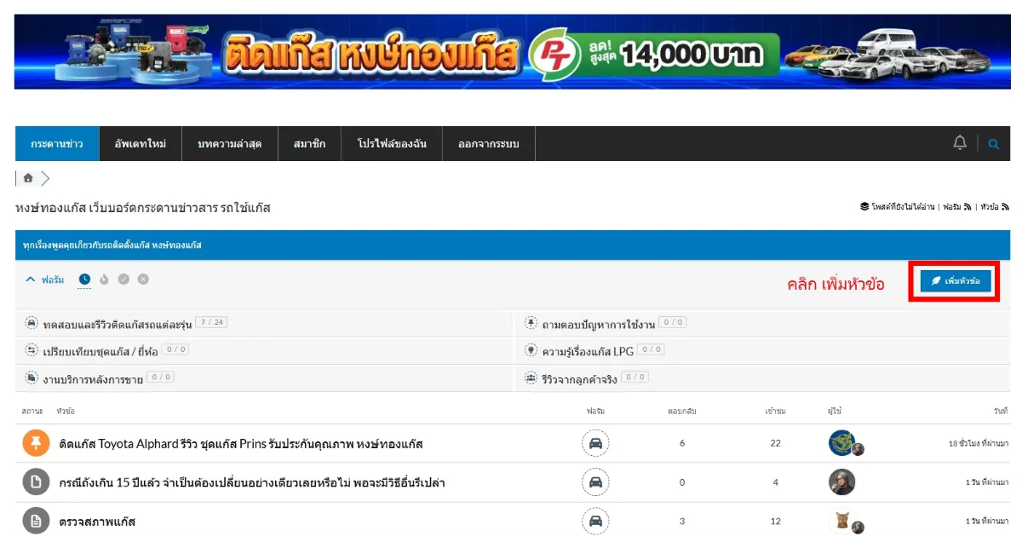Select the hot topics flame filter
Image resolution: width=1022 pixels, height=536 pixels.
click(x=104, y=279)
